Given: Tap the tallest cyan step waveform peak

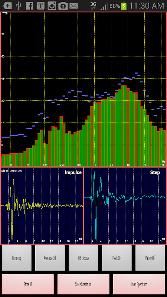Looking at the screenshot, I should (x=94, y=173).
